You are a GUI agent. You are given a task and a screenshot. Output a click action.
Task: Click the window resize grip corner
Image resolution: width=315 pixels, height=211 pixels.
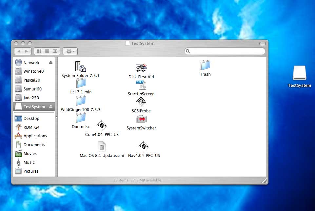265,181
